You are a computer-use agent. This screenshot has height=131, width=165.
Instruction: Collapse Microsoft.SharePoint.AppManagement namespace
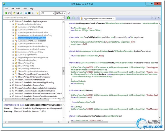pyautogui.click(x=10, y=22)
